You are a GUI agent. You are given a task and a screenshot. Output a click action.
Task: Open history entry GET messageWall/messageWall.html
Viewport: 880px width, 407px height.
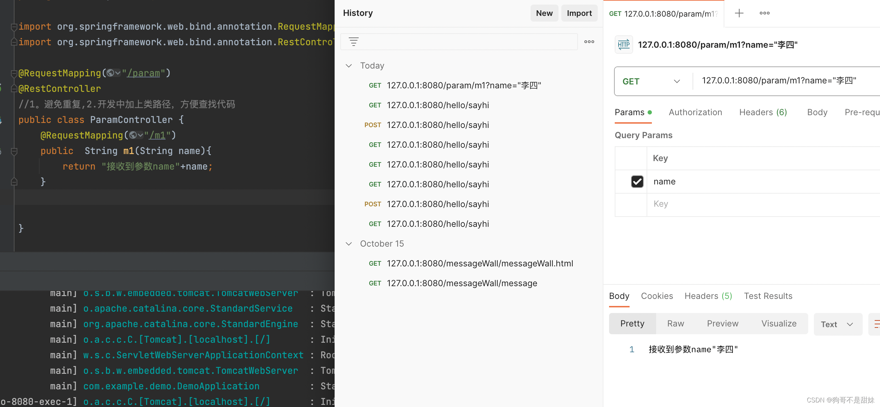point(471,264)
